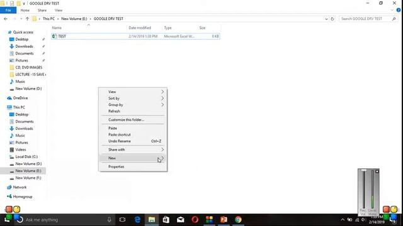Select New Volume (E:) in the address breadcrumb
The image size is (403, 226).
tap(74, 19)
